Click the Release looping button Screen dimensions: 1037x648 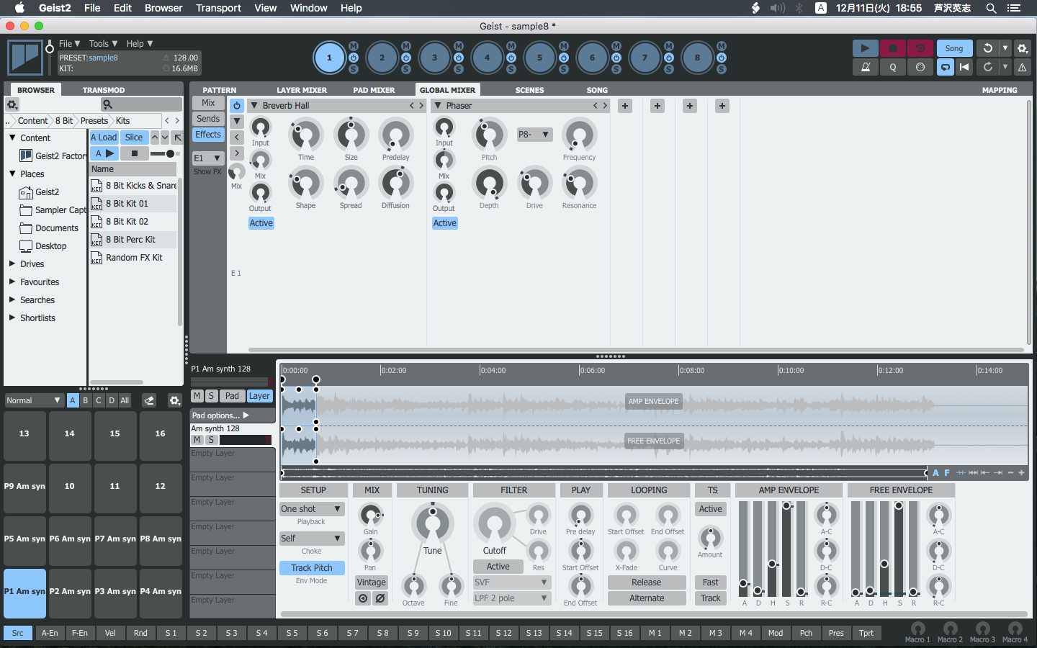click(647, 582)
